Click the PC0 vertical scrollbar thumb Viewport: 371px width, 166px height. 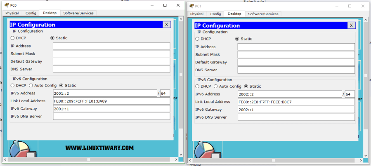pyautogui.click(x=181, y=75)
